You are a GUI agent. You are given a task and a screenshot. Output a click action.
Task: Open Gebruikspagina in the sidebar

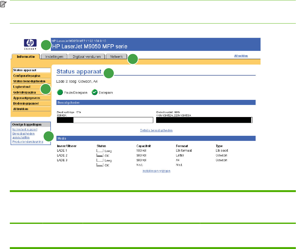tap(31, 92)
